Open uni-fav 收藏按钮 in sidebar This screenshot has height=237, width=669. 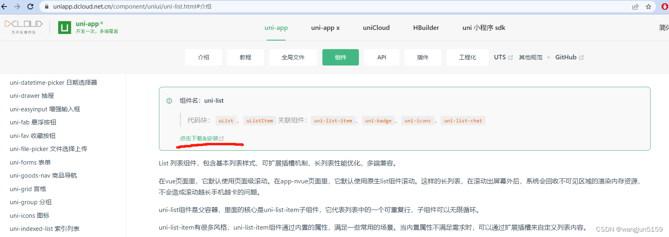pos(33,136)
